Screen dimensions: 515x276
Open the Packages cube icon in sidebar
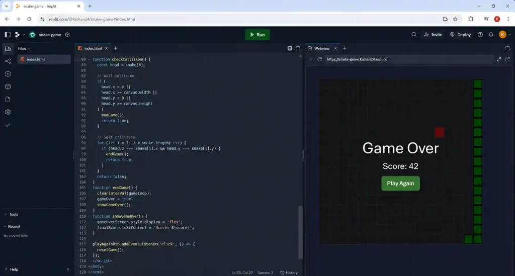point(8,86)
